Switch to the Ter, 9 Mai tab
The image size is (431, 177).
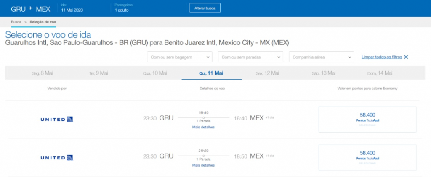[98, 73]
